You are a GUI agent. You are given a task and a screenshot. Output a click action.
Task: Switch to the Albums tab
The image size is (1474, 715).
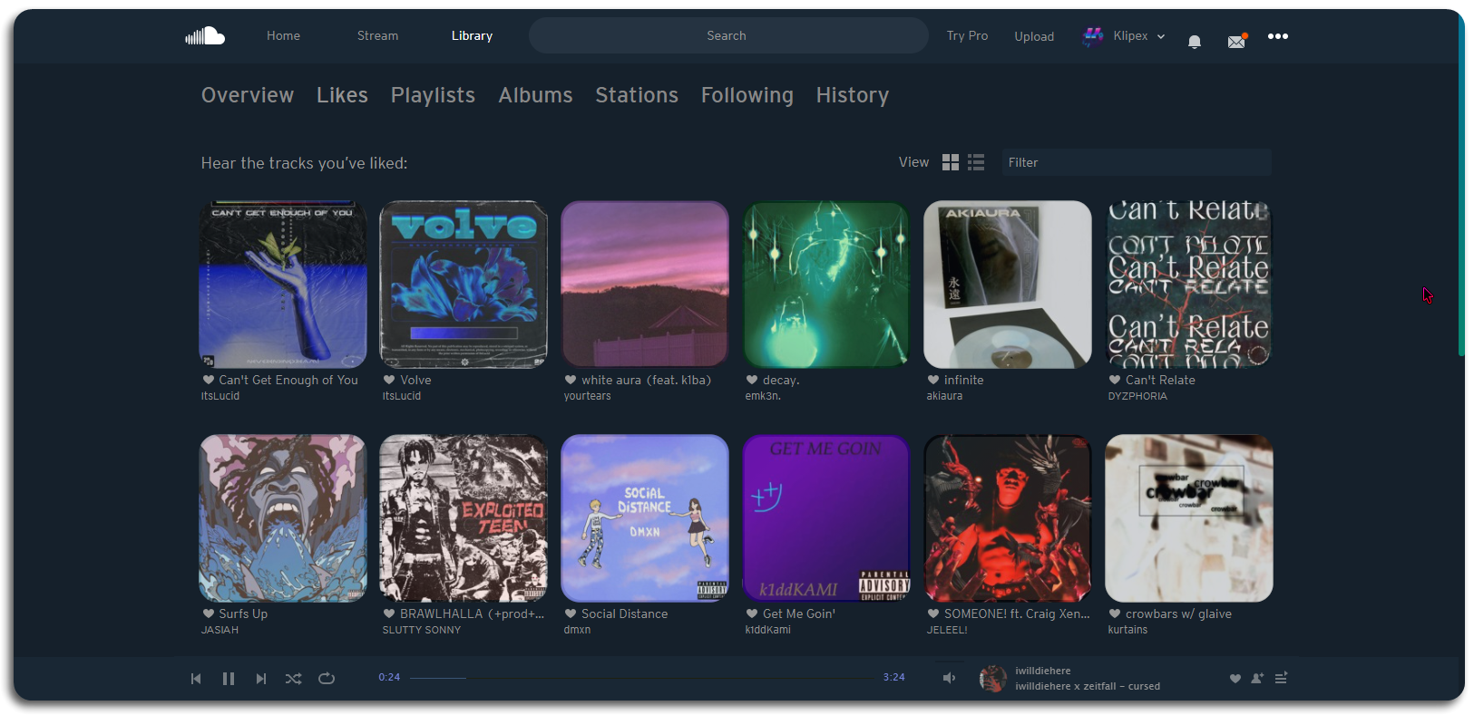tap(535, 95)
